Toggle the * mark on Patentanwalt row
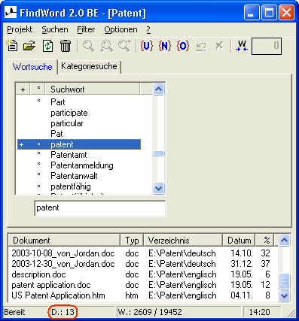This screenshot has height=321, width=299. (x=38, y=174)
